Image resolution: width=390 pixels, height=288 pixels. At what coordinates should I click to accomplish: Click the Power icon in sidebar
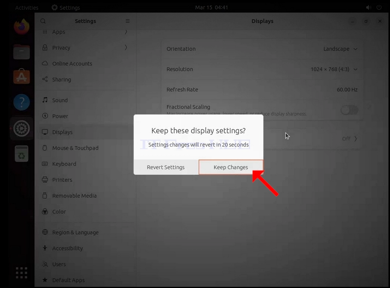pos(45,116)
